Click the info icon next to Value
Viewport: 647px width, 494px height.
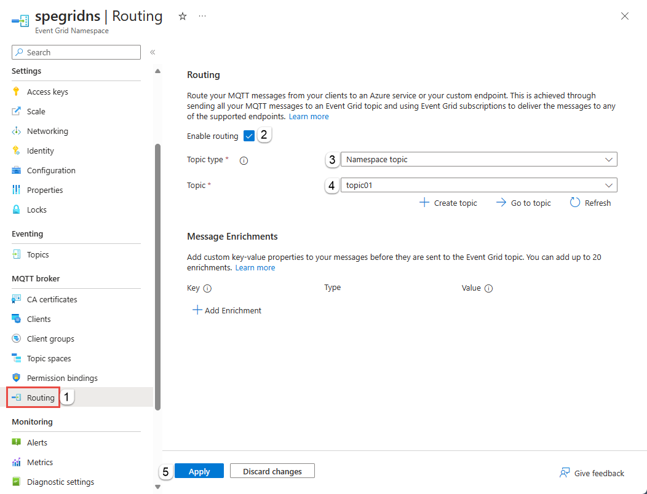point(488,289)
